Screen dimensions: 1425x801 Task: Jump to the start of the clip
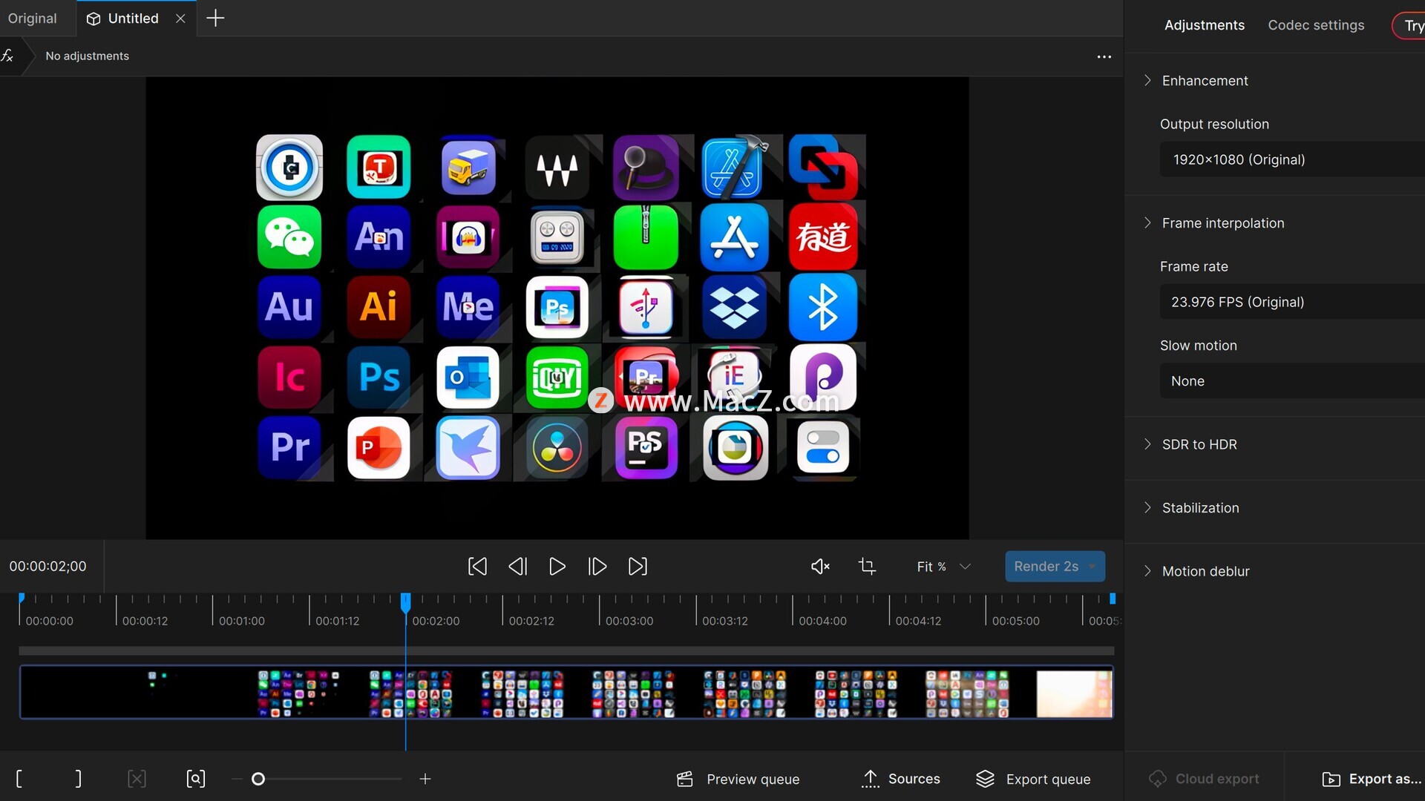477,567
